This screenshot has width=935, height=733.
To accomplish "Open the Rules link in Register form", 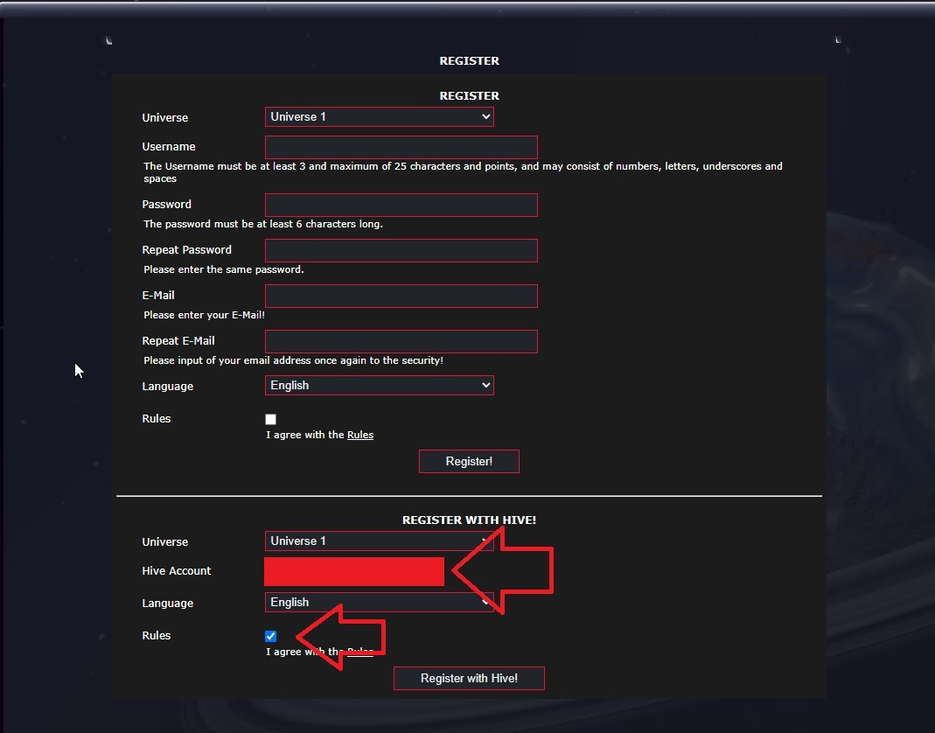I will (360, 435).
